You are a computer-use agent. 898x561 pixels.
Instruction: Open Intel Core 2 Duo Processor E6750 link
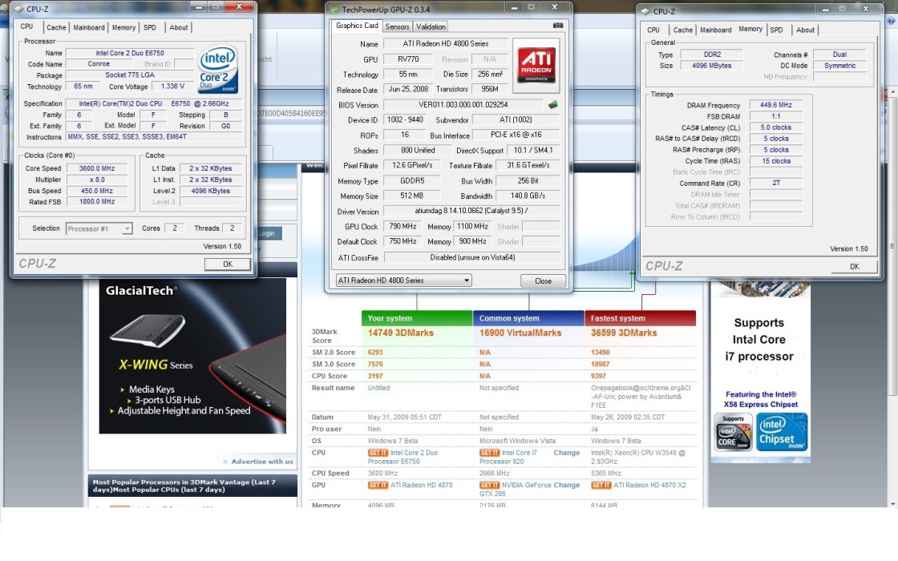403,457
